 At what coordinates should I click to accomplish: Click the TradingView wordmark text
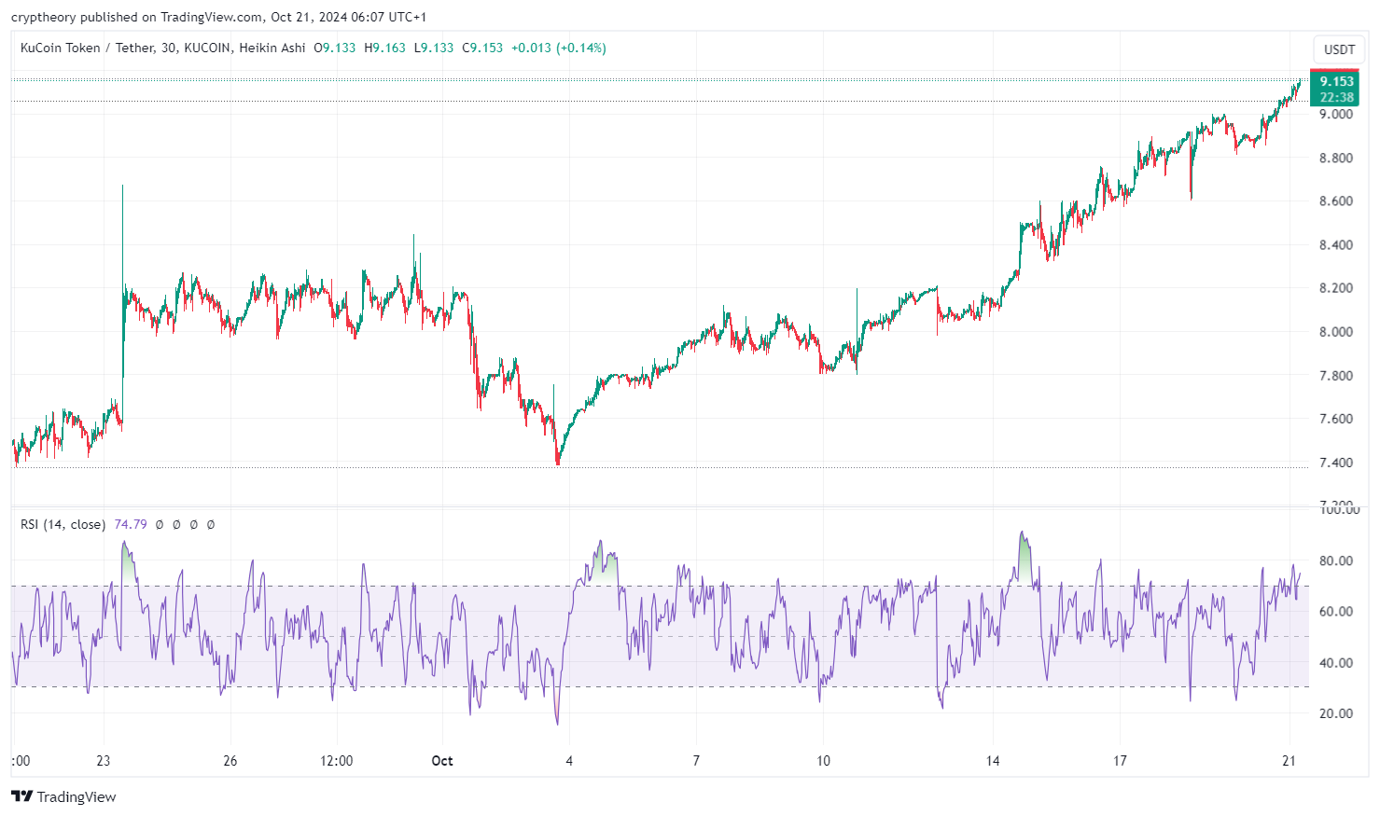click(77, 796)
